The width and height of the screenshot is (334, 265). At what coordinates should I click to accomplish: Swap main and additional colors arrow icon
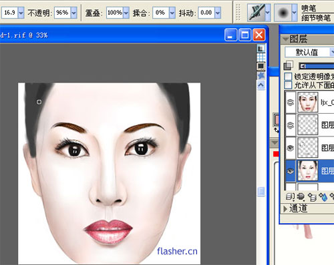point(277,131)
